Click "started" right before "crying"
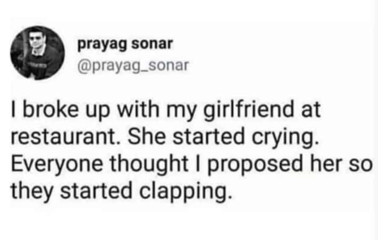Screen dimensions: 378x240 212,140
